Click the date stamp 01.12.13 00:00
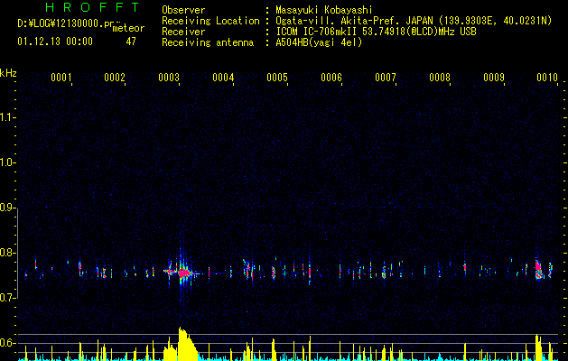 tap(55, 42)
